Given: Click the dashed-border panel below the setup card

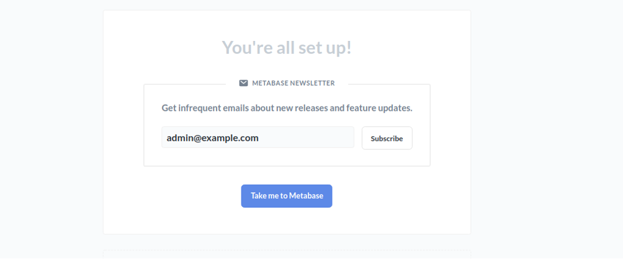Looking at the screenshot, I should 287,254.
